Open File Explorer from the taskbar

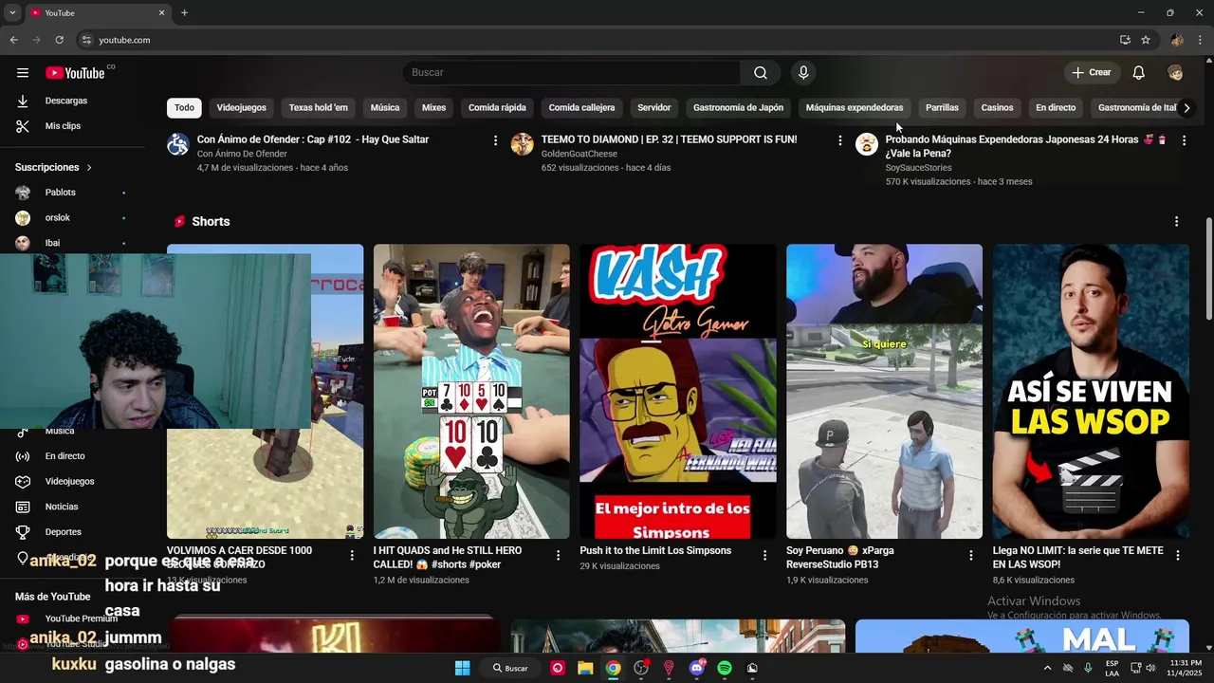[585, 668]
